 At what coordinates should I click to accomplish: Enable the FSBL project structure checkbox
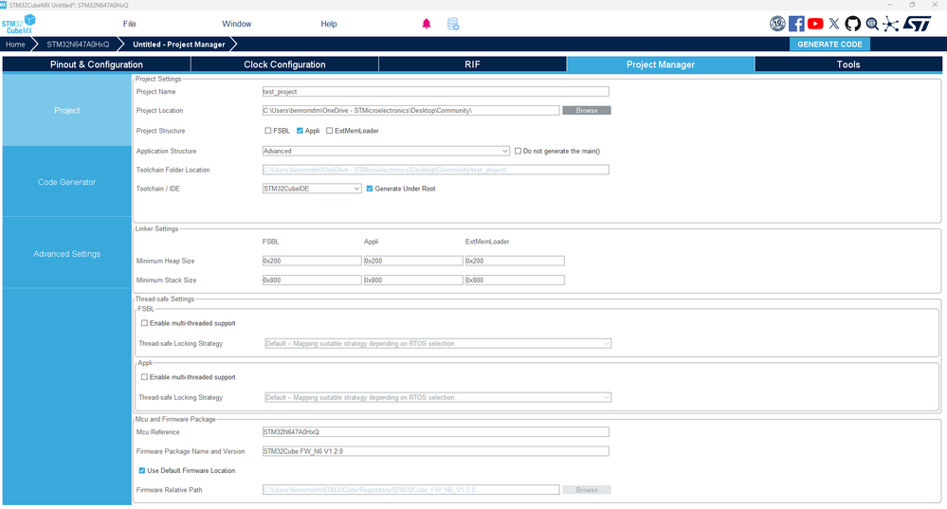tap(267, 131)
